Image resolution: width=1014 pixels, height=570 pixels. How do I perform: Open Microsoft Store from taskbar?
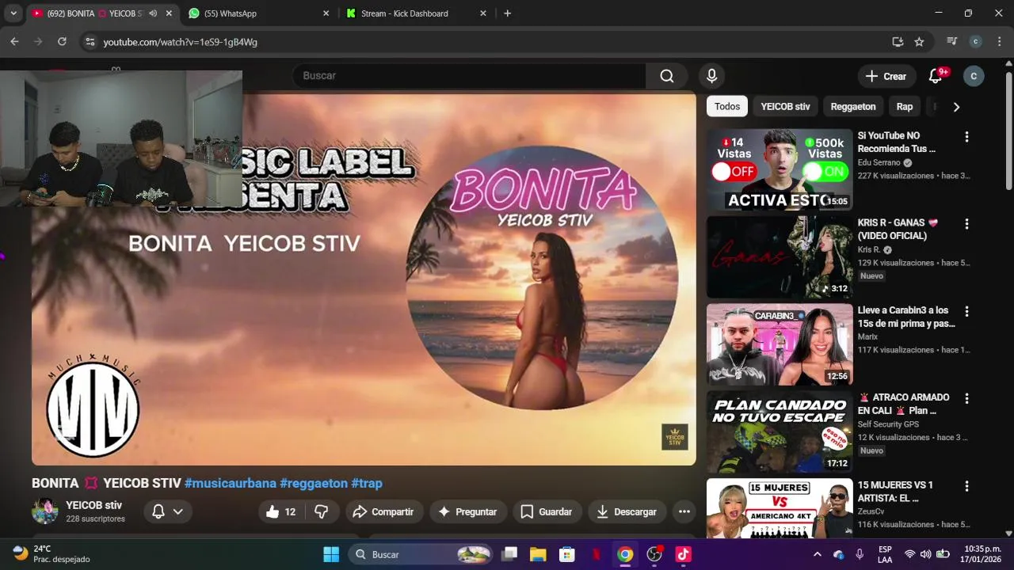566,554
